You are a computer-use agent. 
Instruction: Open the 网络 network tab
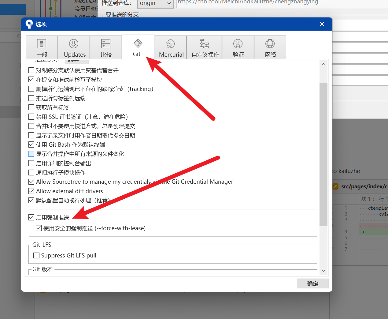click(x=270, y=47)
